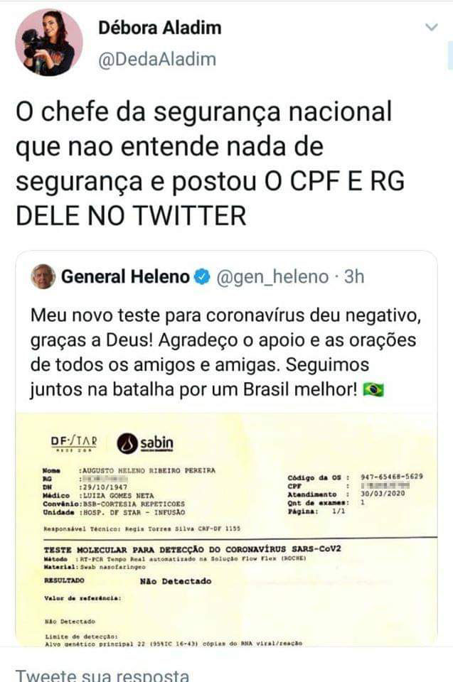453x682 pixels.
Task: Open the @gen_heleno handle
Action: coord(272,277)
